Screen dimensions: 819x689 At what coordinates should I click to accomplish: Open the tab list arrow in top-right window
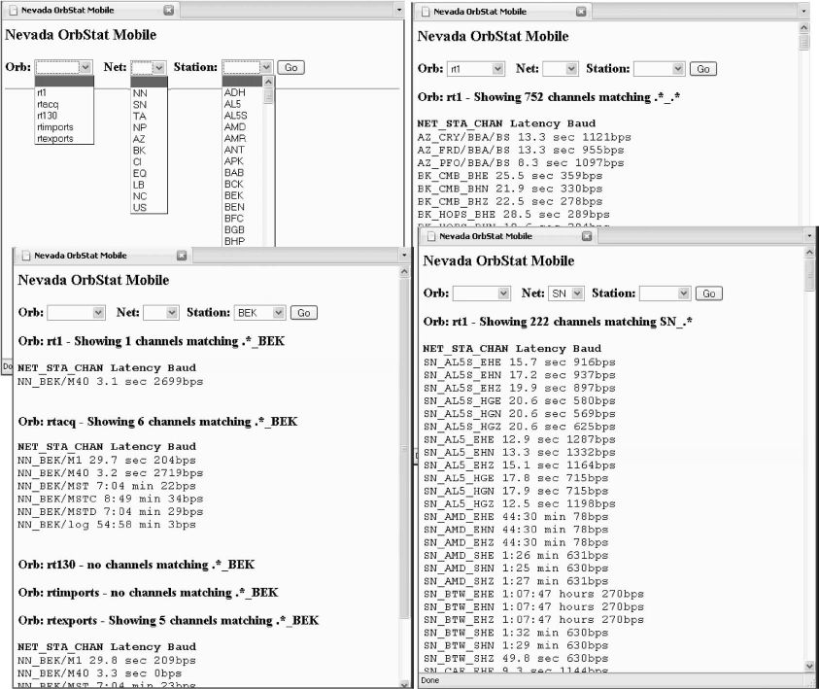803,11
